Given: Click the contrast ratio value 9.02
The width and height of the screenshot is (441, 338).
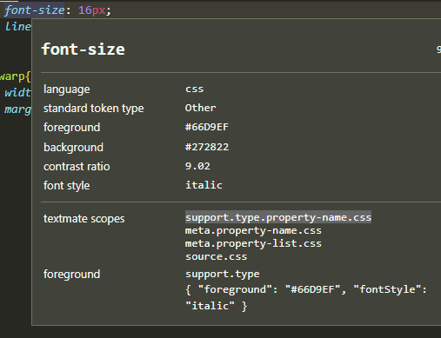Looking at the screenshot, I should [197, 166].
